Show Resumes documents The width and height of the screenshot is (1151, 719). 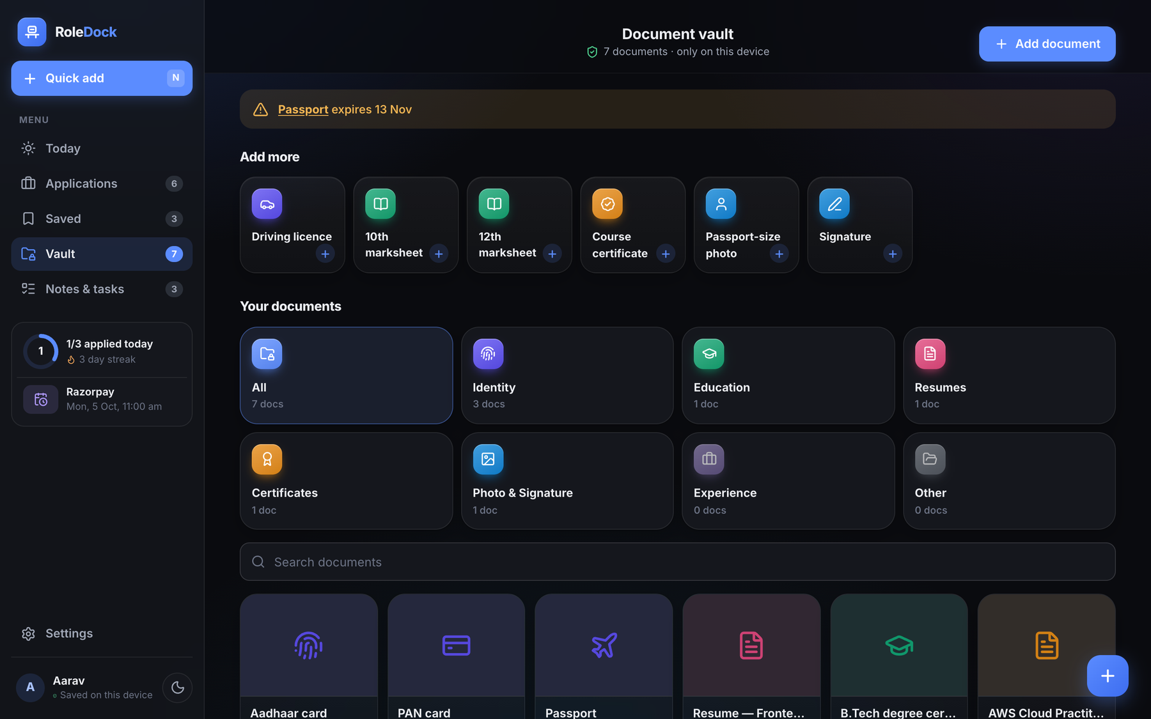click(1009, 375)
